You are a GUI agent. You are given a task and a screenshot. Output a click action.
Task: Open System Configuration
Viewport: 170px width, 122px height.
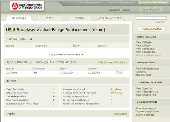(147, 112)
